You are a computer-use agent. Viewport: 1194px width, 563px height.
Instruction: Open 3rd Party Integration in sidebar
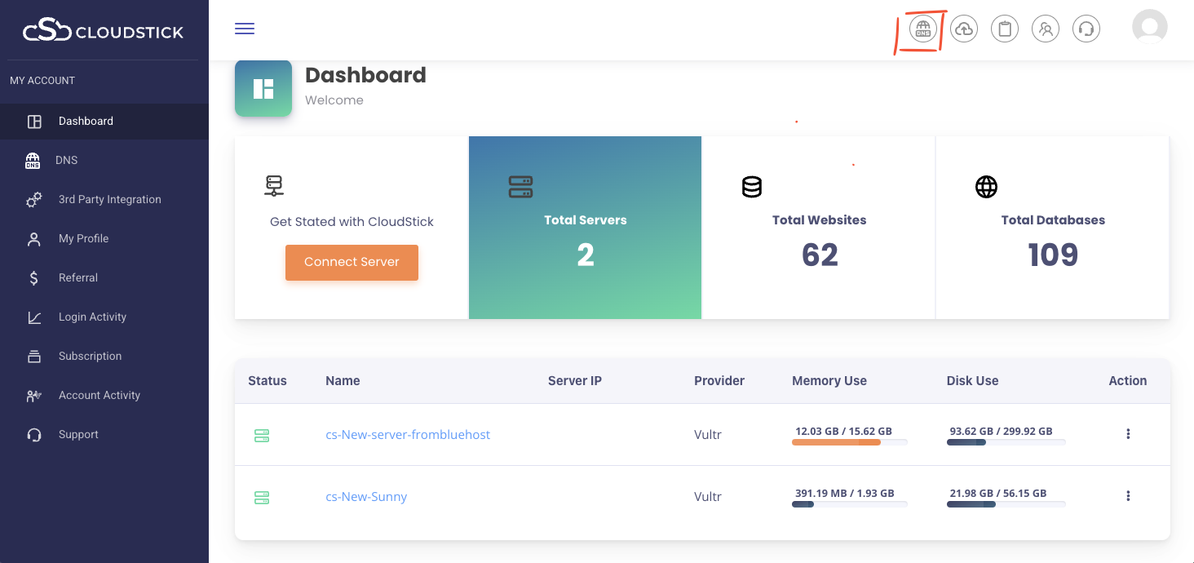pos(109,199)
